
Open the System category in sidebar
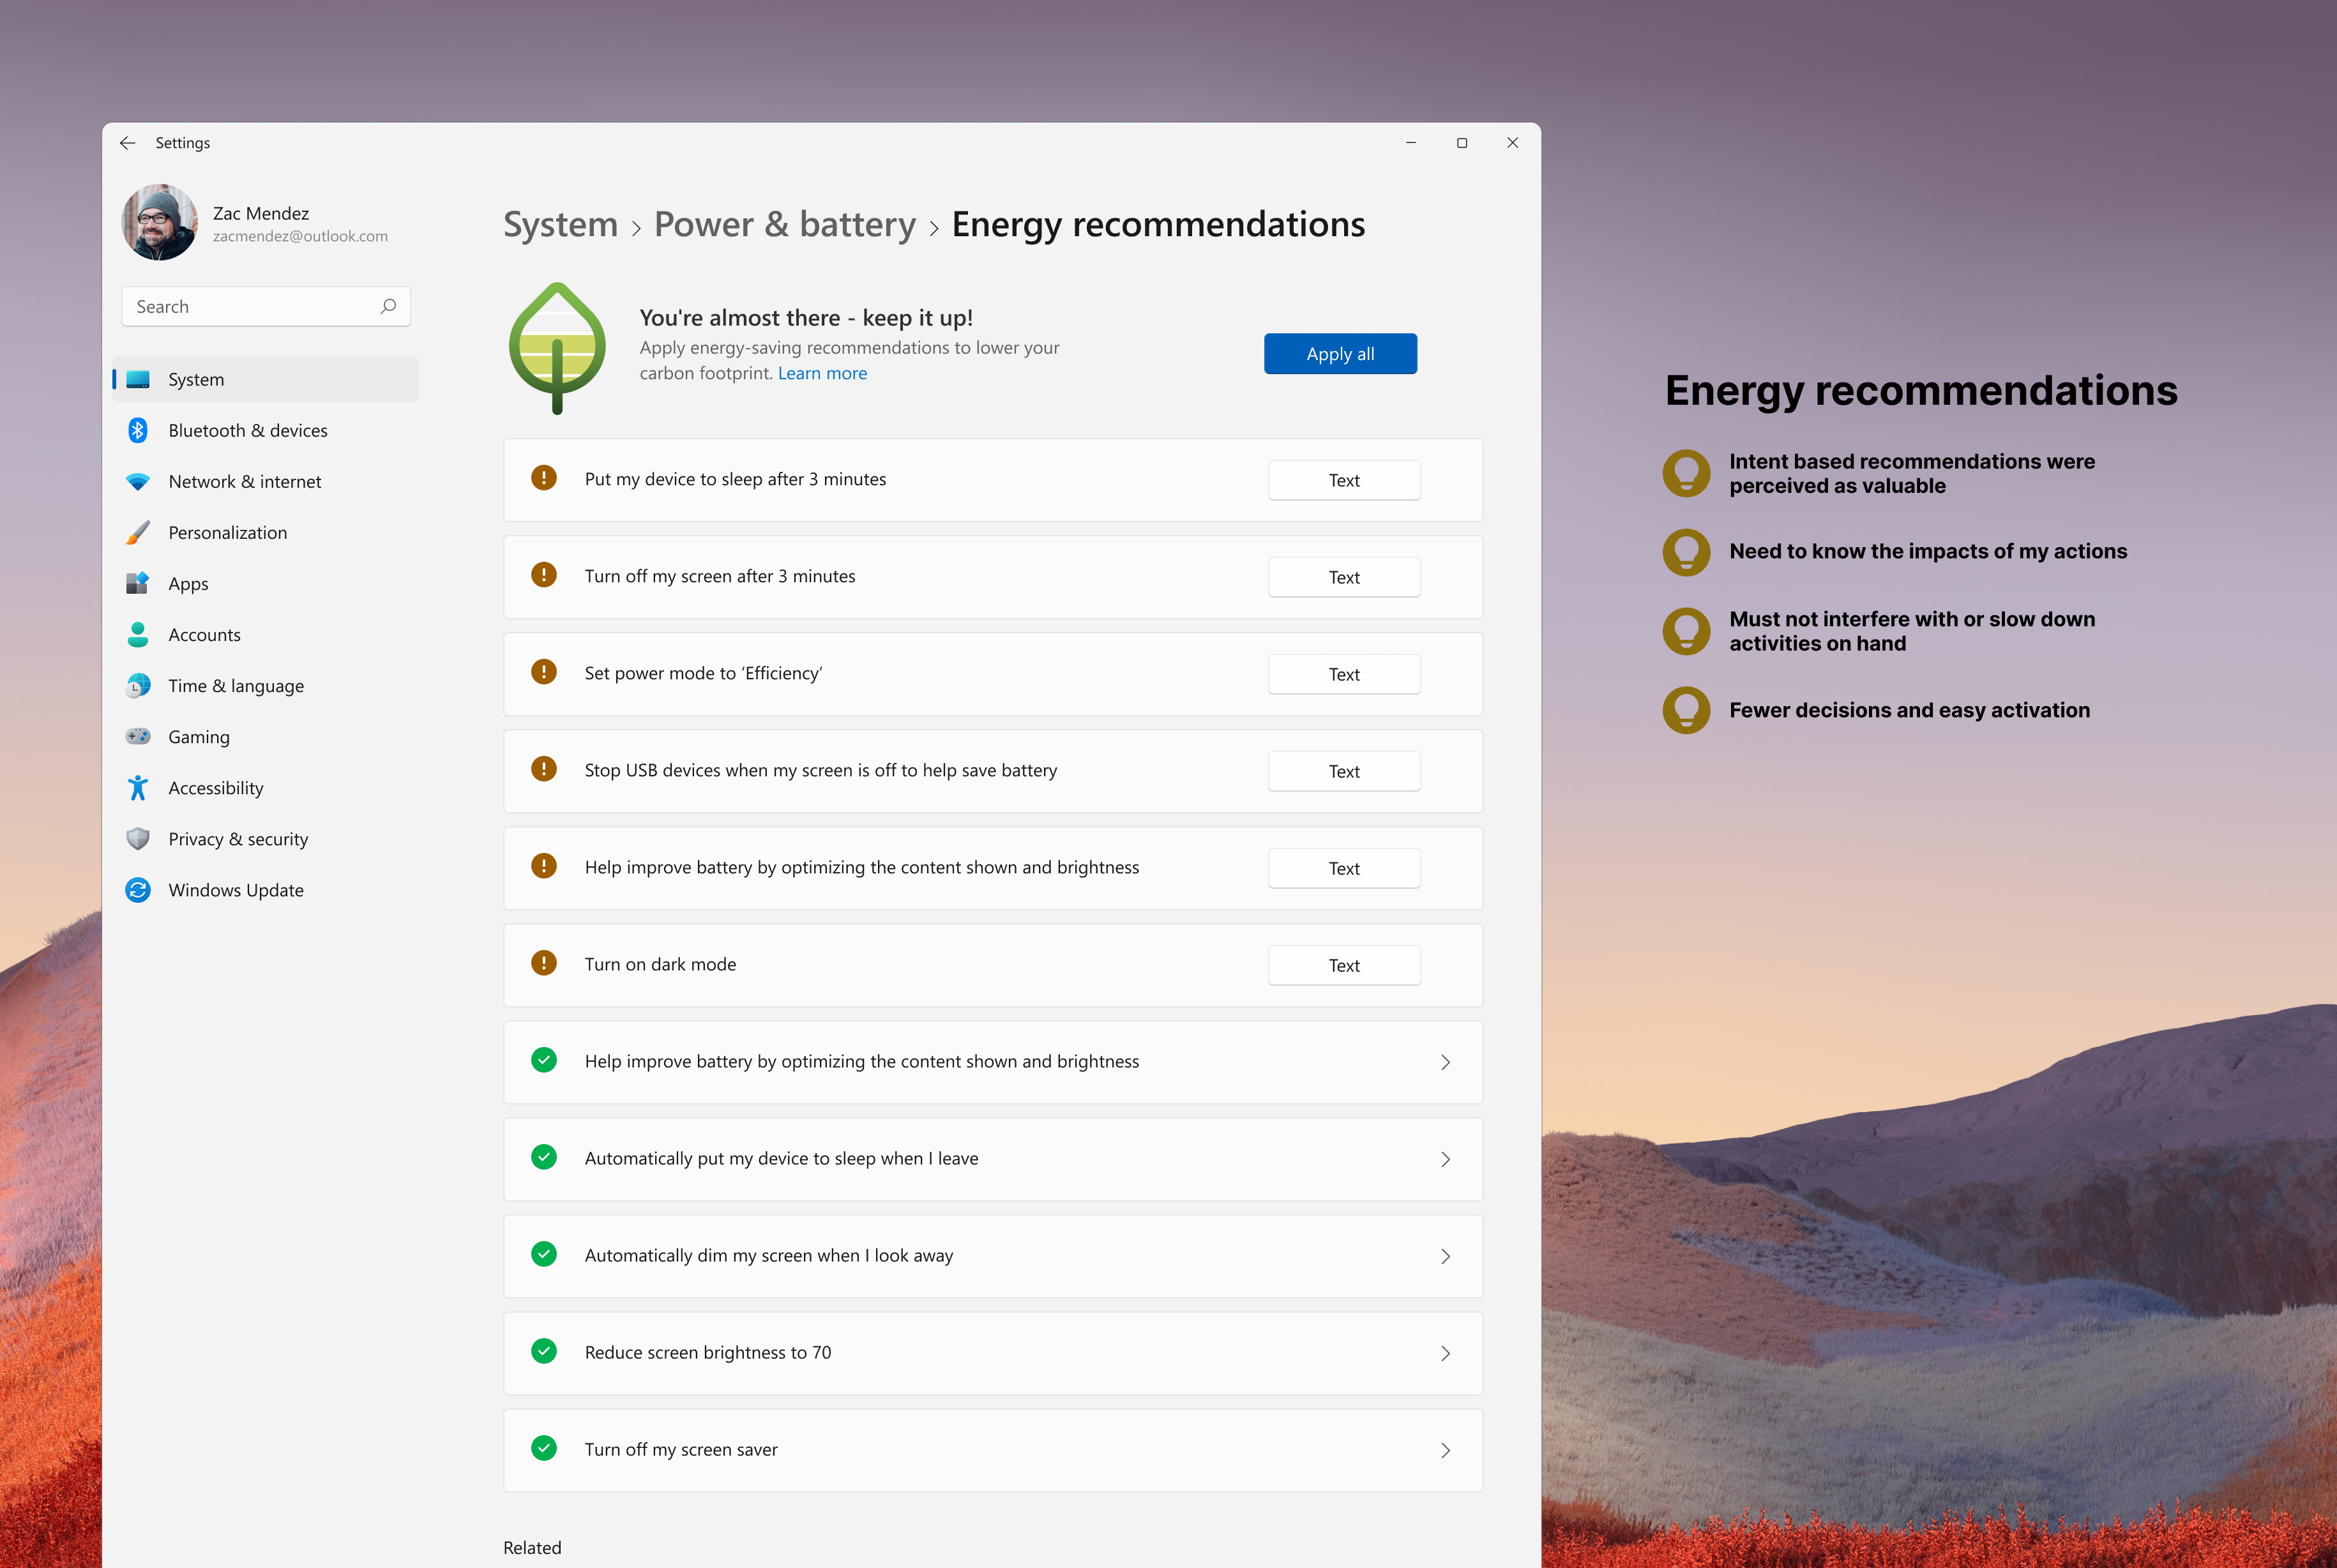point(266,379)
